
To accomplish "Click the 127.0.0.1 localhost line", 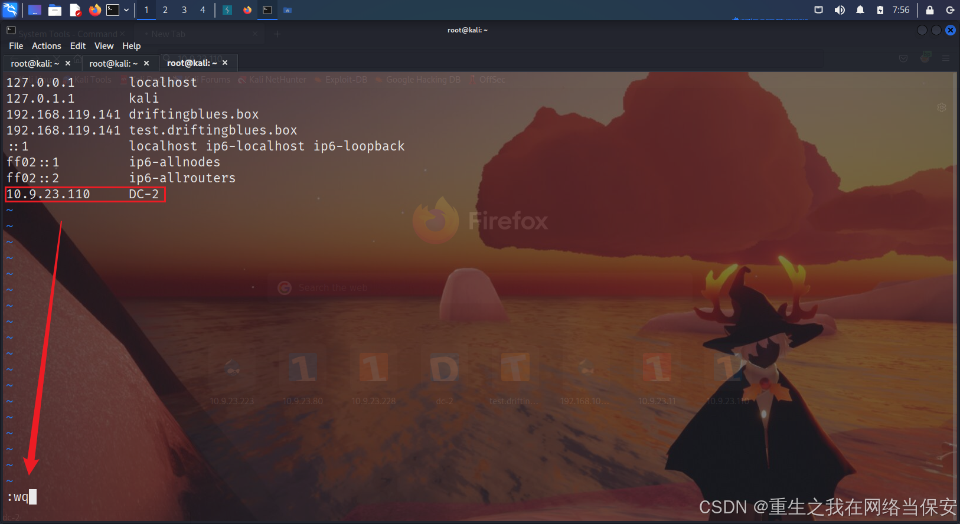I will pos(102,83).
